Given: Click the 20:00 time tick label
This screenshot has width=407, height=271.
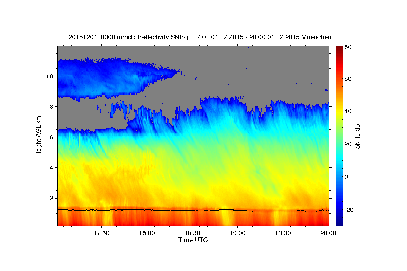Looking at the screenshot, I should point(328,233).
